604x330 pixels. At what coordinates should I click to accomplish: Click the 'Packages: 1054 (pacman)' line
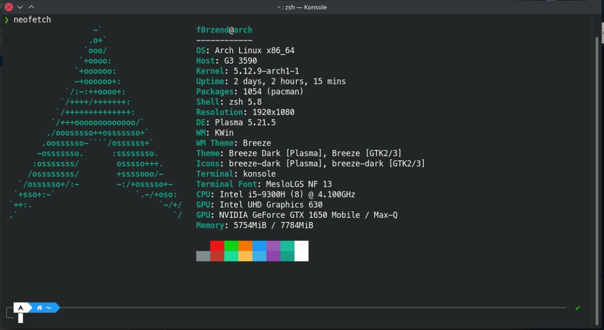click(250, 91)
